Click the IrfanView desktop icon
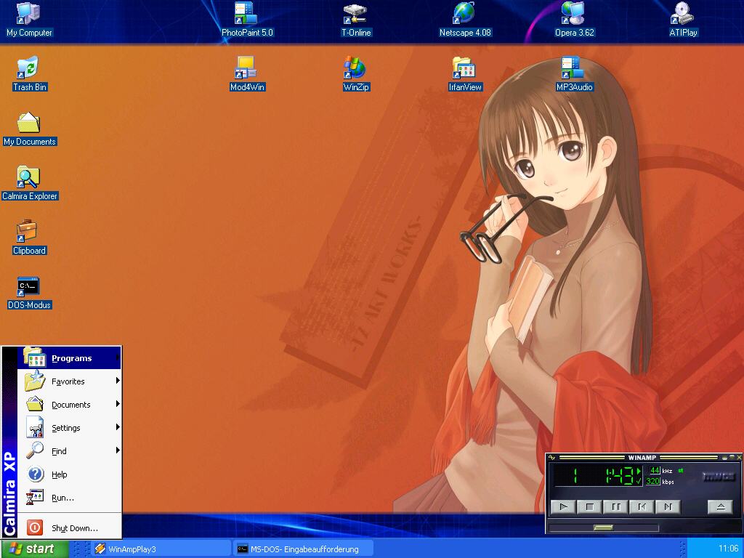The image size is (744, 558). pos(465,74)
